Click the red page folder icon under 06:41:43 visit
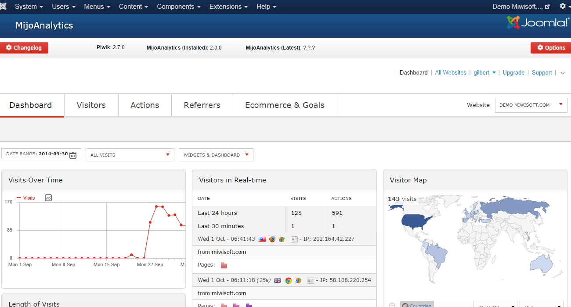This screenshot has height=307, width=571. [224, 265]
